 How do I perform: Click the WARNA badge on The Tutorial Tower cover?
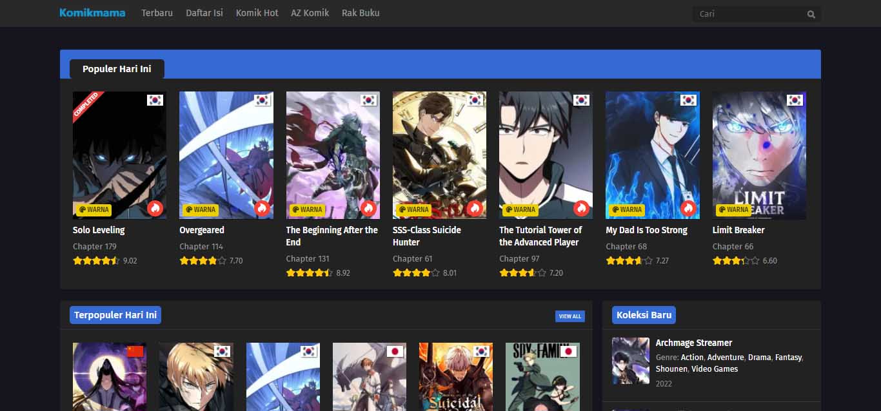tap(520, 209)
